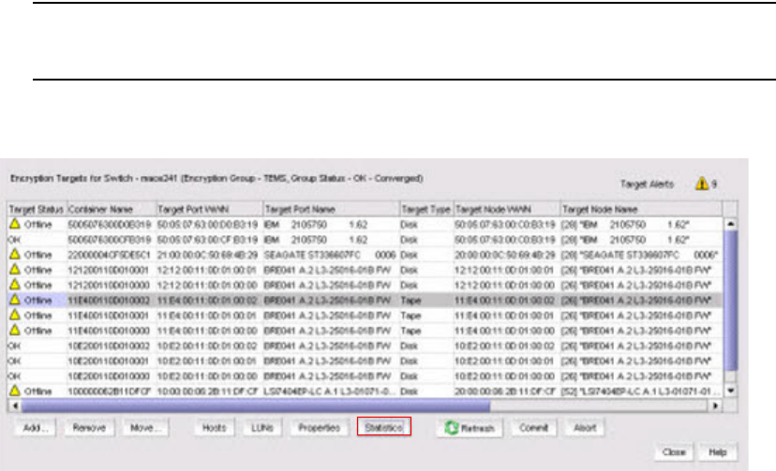The height and width of the screenshot is (471, 776).
Task: Click warning icon for container 11E400110D010002
Action: 15,300
